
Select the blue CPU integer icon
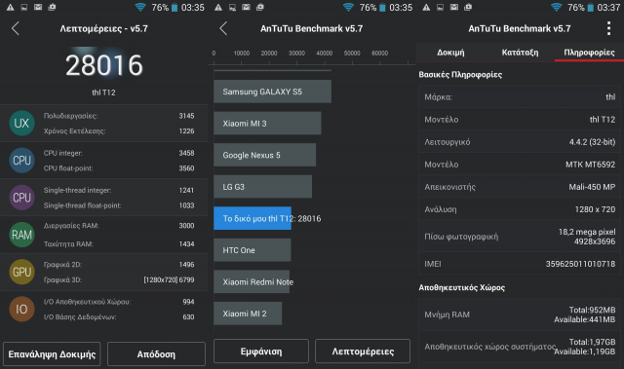point(21,161)
